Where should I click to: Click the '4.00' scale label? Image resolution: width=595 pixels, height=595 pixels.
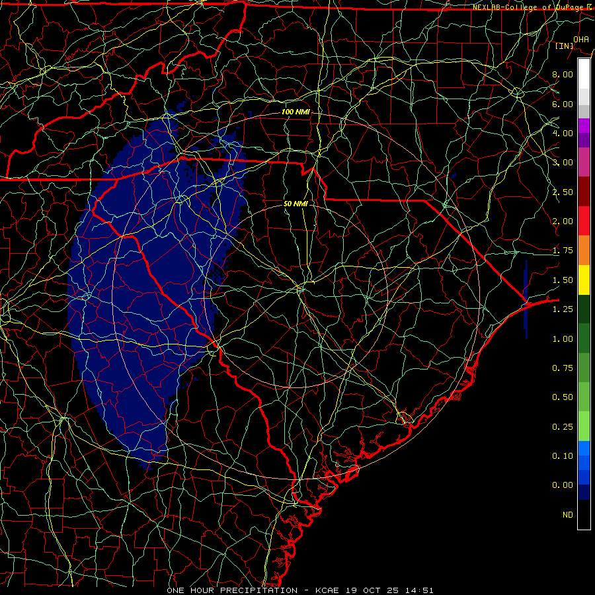point(563,133)
